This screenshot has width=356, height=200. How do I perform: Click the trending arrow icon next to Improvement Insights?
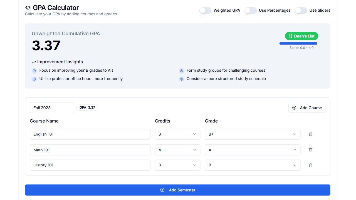click(34, 62)
